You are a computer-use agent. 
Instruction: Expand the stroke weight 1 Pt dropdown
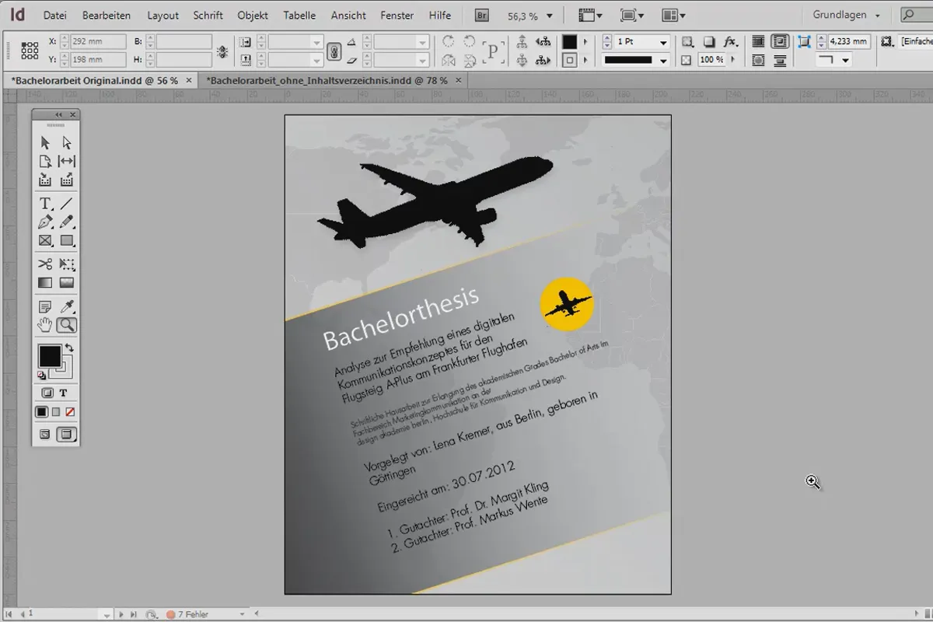[662, 42]
